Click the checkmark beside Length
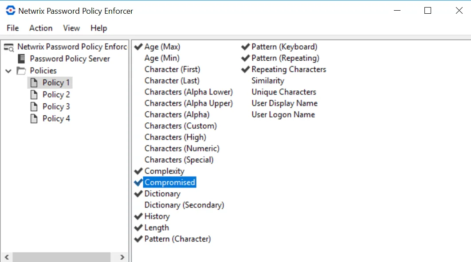471x262 pixels. point(138,228)
